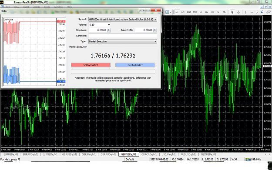272x170 pixels.
Task: Select the active GBPNZDe,M1 chart tab
Action: pos(129,154)
